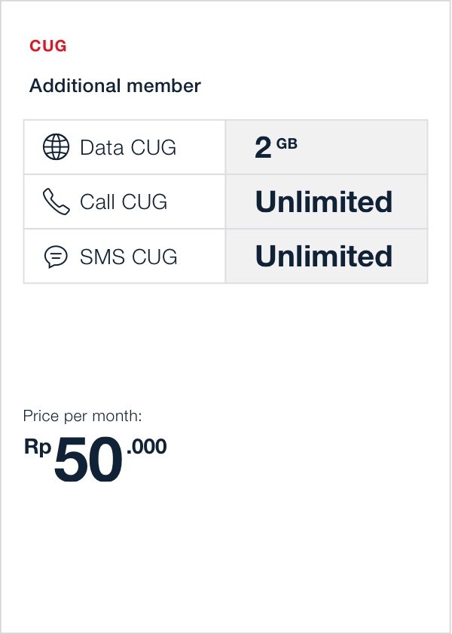452x634 pixels.
Task: Click the word 'member' in the heading
Action: (169, 86)
